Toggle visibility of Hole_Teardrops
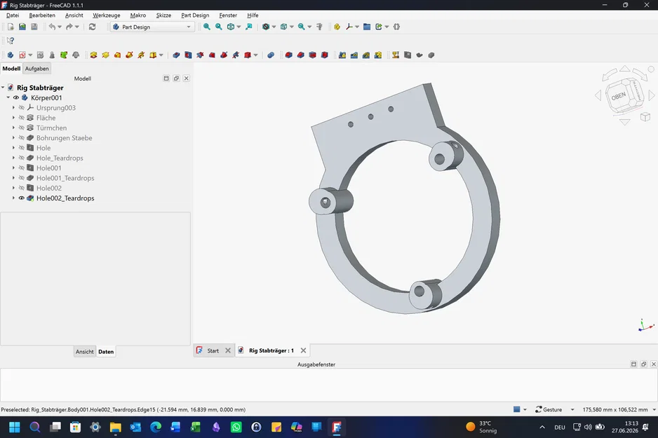Image resolution: width=658 pixels, height=438 pixels. click(x=22, y=158)
